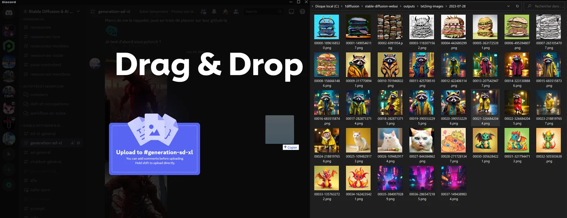Select file 00028-2717281347.png
Screen dimensions: 567x218
coord(454,145)
